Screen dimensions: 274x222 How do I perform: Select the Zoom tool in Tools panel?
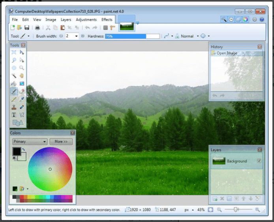(x=22, y=68)
